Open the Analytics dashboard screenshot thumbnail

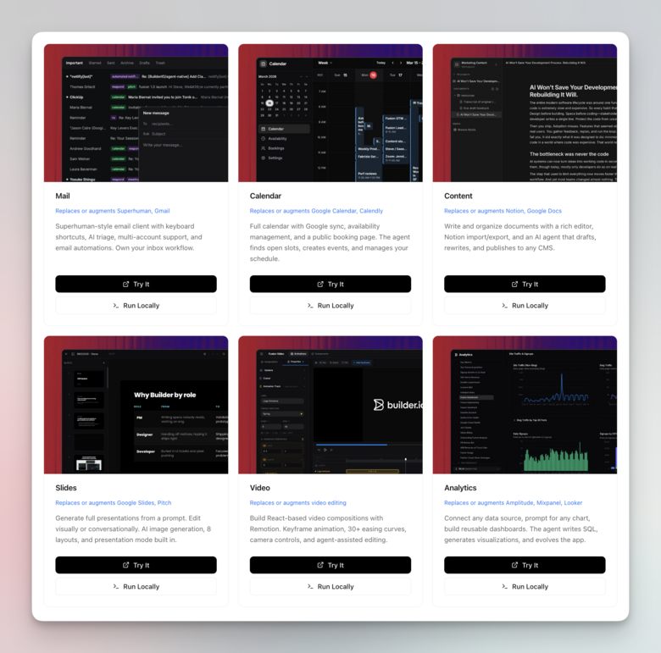coord(525,405)
